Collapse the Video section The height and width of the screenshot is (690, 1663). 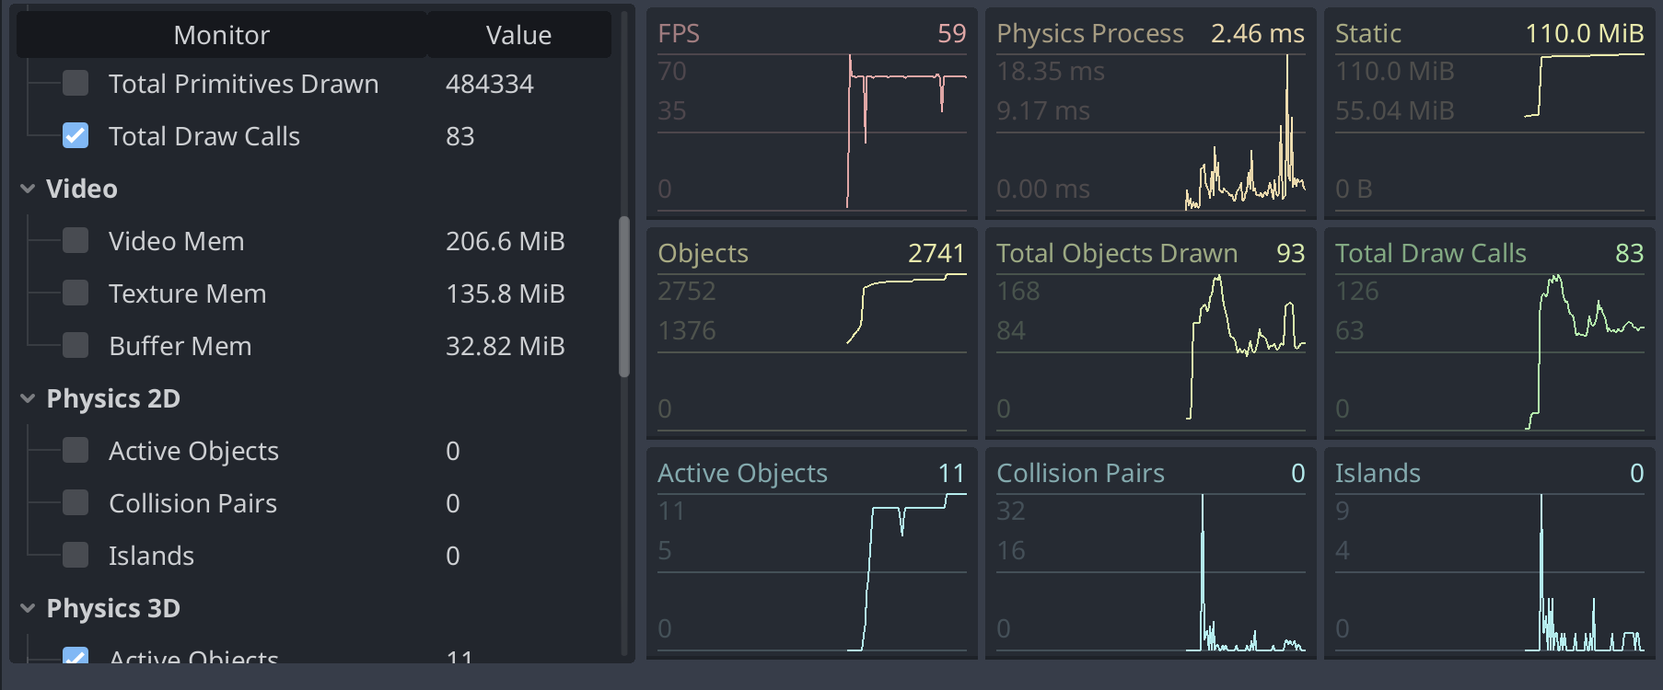pyautogui.click(x=26, y=190)
